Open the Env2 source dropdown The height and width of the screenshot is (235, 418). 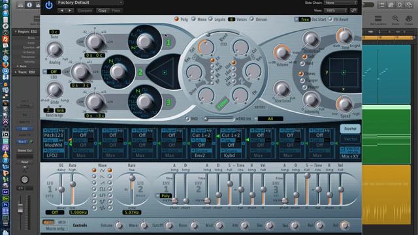tap(202, 155)
